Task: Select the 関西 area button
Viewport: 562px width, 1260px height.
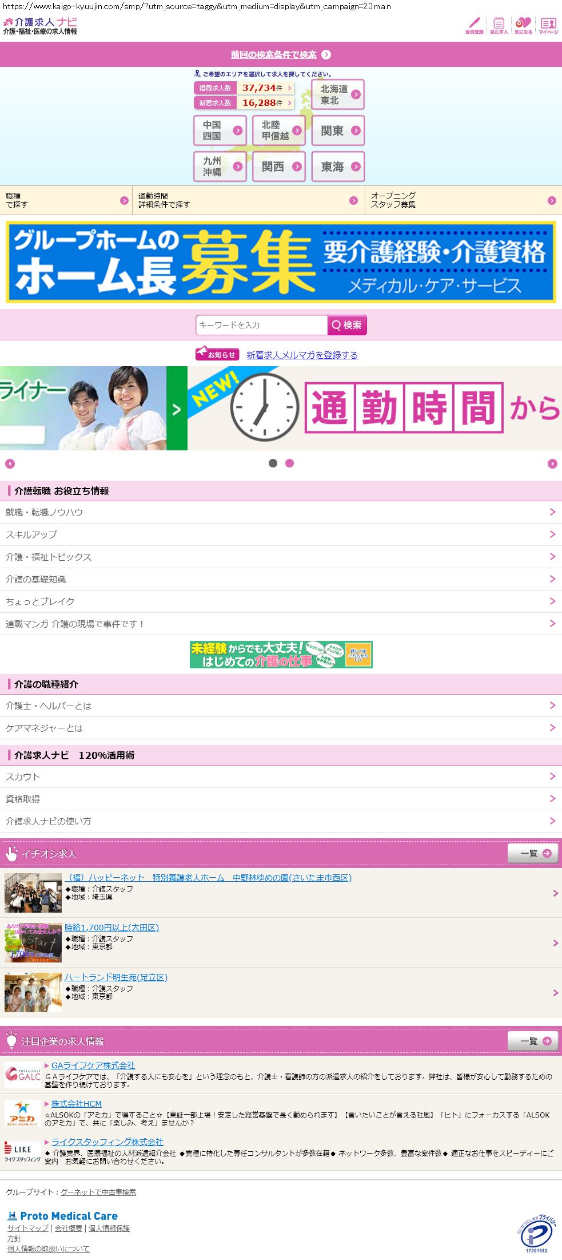Action: coord(279,167)
